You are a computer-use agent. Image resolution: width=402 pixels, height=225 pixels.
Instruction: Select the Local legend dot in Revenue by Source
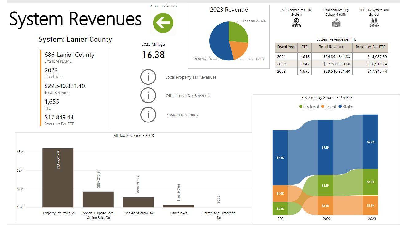[x=322, y=107]
